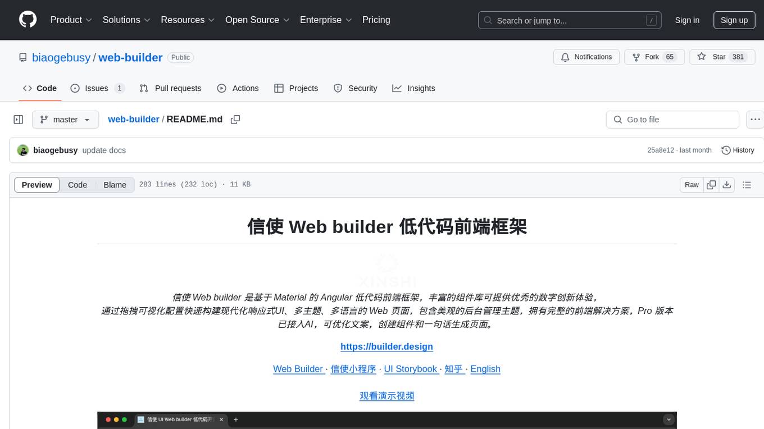Open the English README link
The image size is (764, 429).
coord(485,369)
